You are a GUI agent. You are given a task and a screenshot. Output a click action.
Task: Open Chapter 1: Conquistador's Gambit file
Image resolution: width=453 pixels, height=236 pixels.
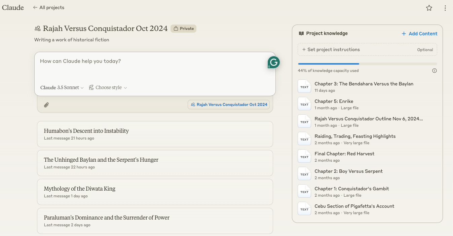tap(352, 189)
